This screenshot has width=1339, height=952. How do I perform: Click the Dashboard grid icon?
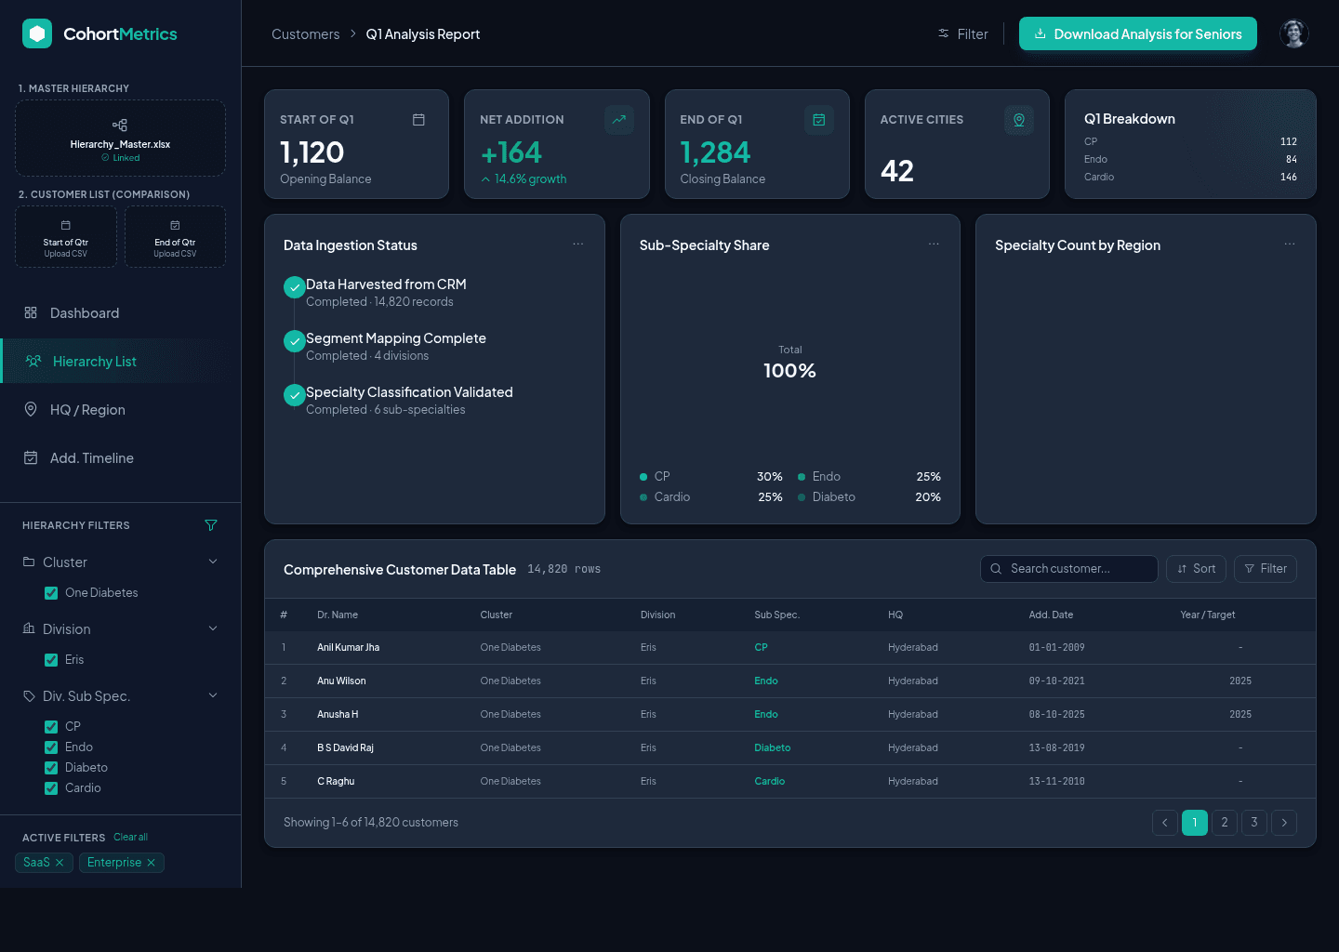(31, 312)
